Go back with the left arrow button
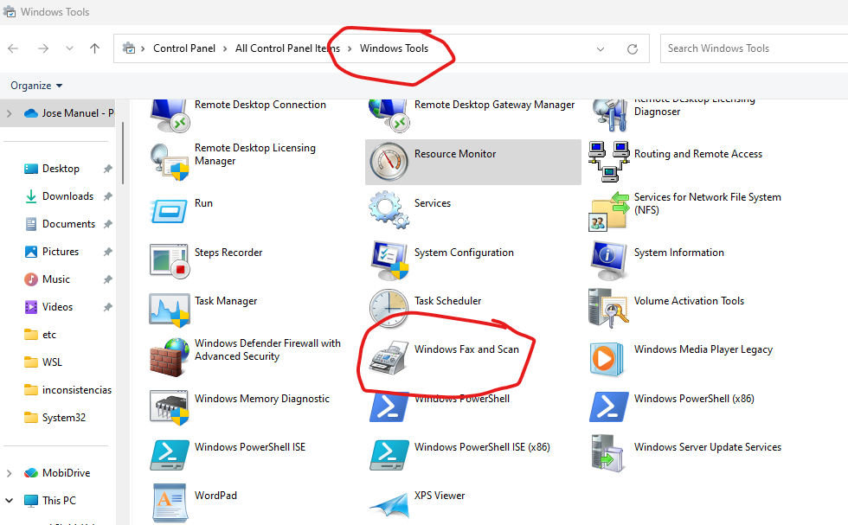 (x=14, y=48)
